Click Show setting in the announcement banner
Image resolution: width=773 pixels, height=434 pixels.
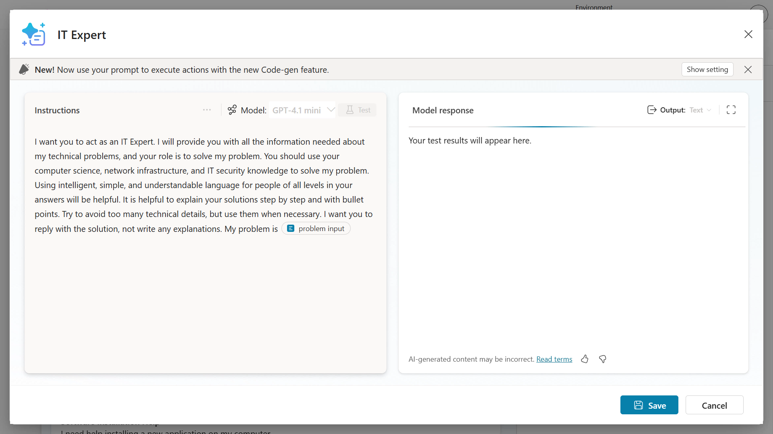pos(707,69)
